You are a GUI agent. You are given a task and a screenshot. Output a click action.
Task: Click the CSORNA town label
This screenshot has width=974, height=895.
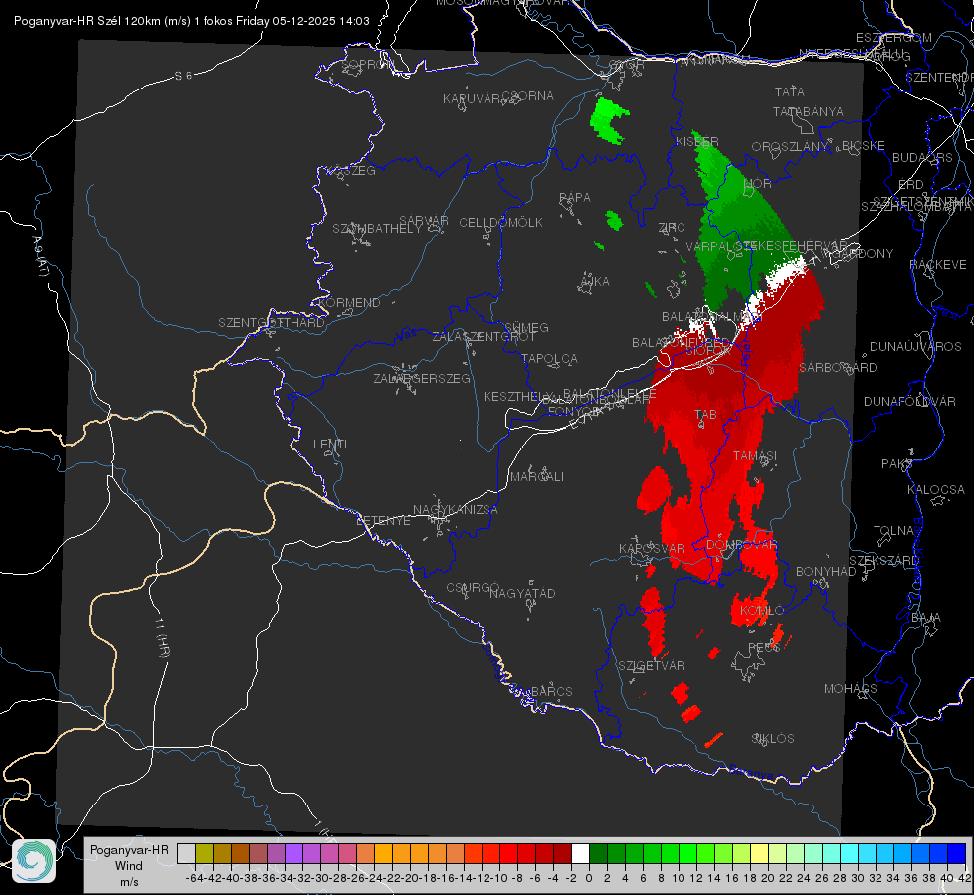coord(528,96)
